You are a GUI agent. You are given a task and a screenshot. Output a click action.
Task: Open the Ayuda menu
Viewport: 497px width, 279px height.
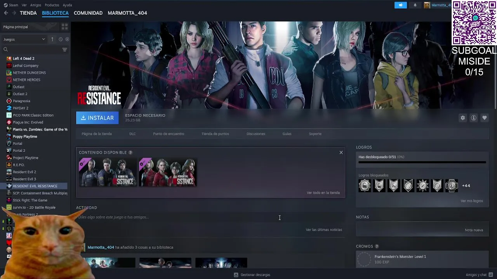[67, 5]
